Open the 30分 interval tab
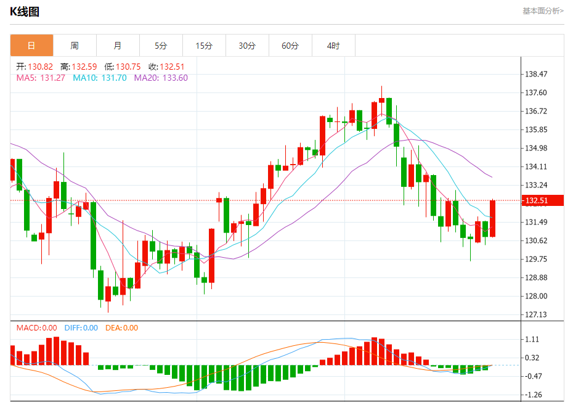 (247, 46)
